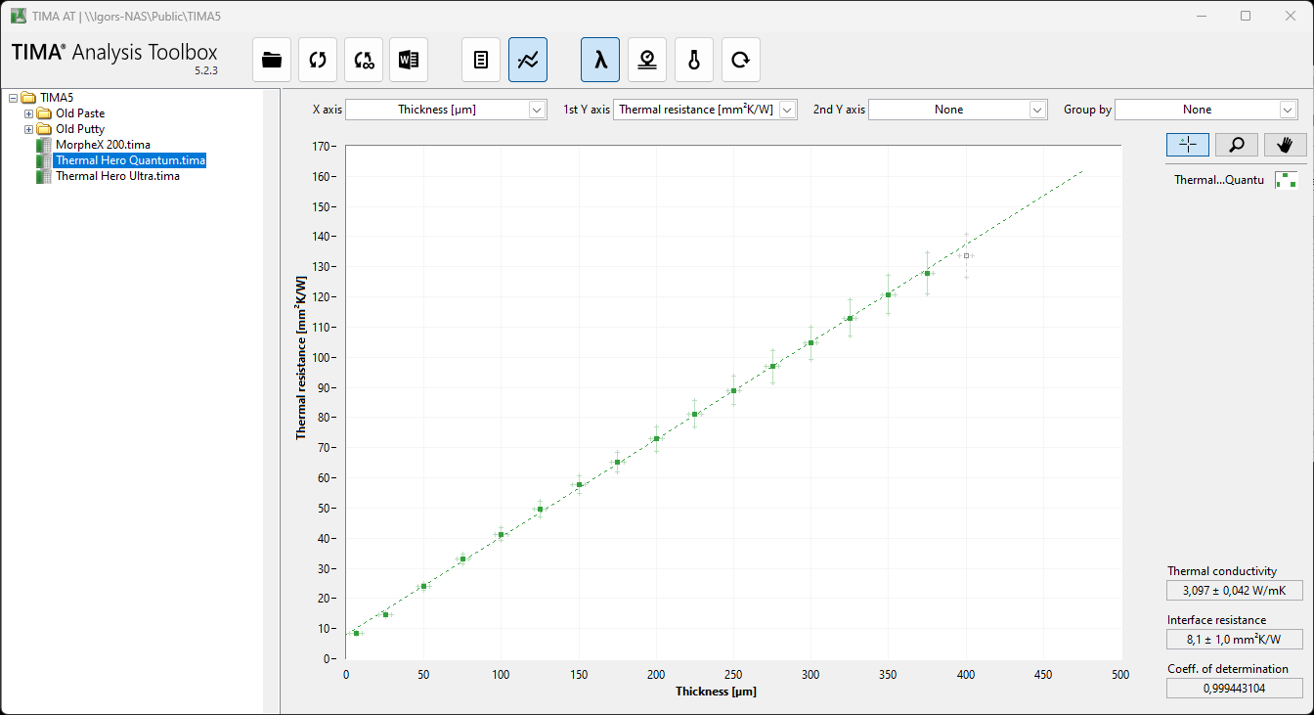This screenshot has height=715, width=1314.
Task: Click the clockwise cycle arrow icon
Action: pyautogui.click(x=741, y=60)
